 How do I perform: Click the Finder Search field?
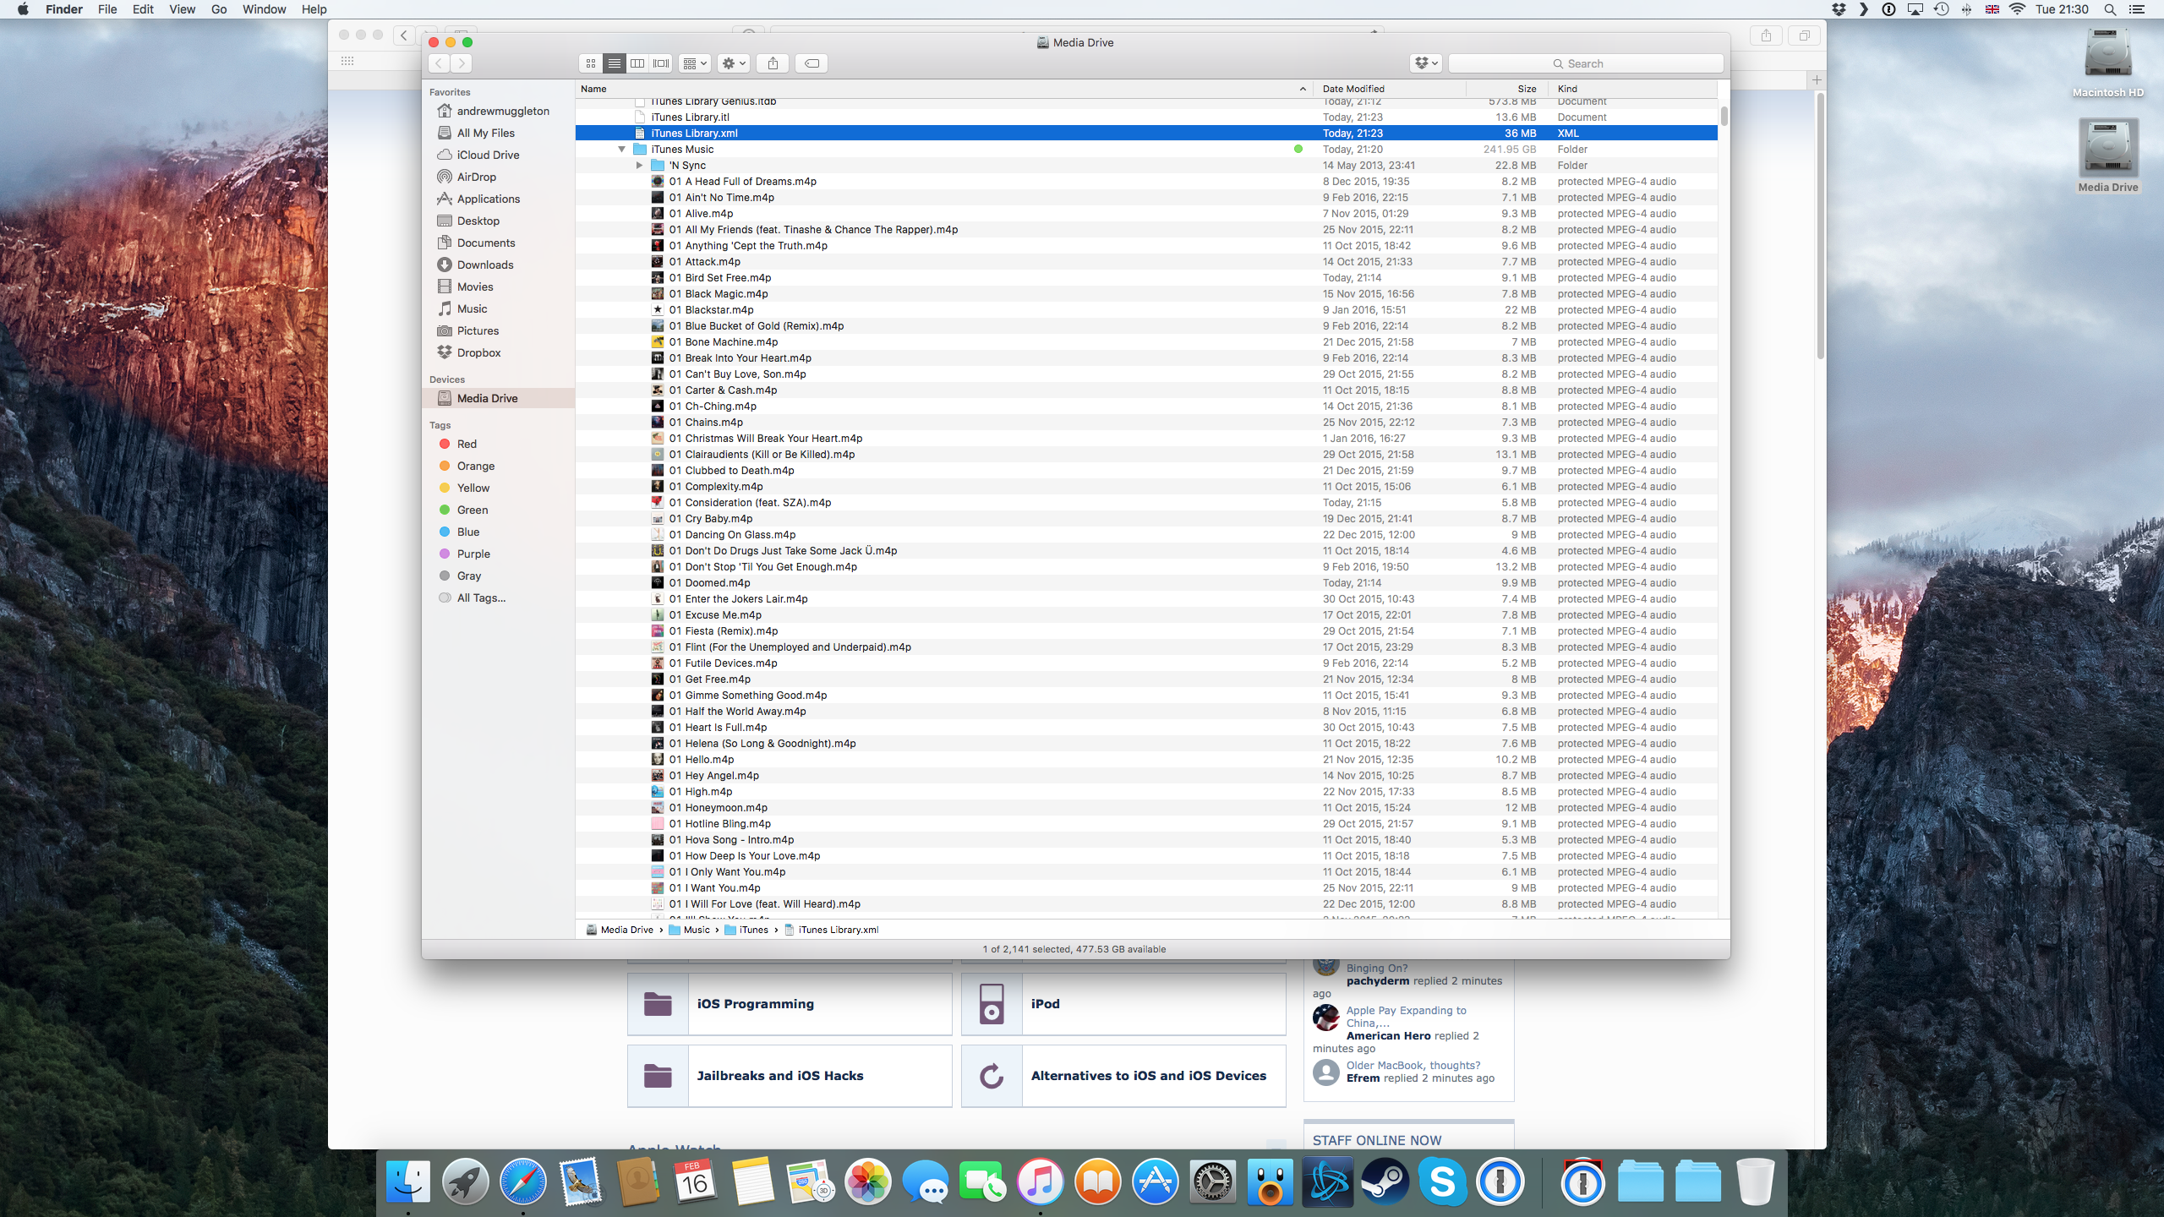pyautogui.click(x=1585, y=63)
